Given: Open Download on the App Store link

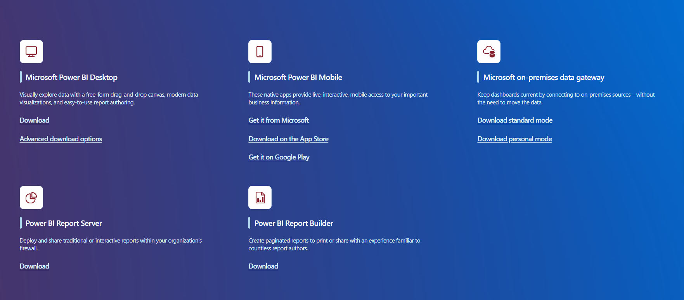Looking at the screenshot, I should point(288,139).
